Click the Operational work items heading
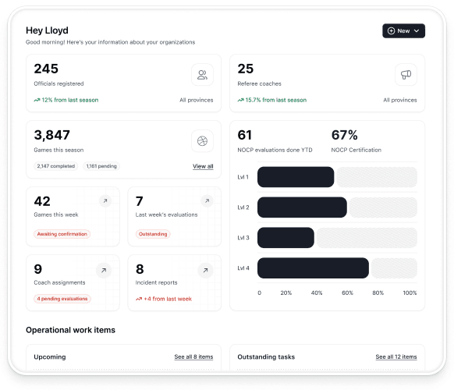This screenshot has width=454, height=390. 70,330
